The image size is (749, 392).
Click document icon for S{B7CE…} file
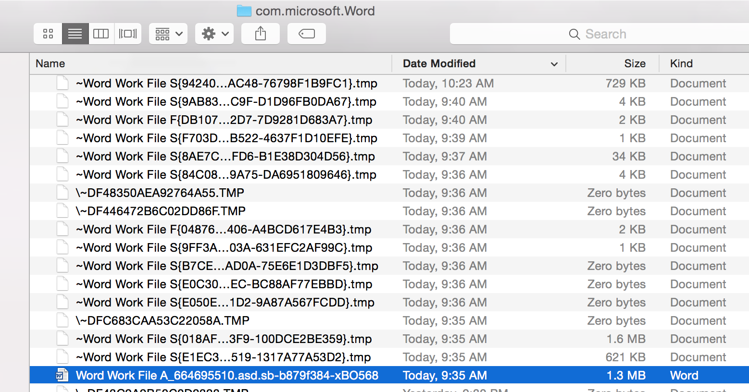[x=62, y=266]
